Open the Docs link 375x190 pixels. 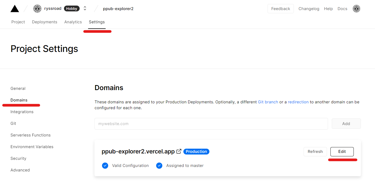point(342,9)
